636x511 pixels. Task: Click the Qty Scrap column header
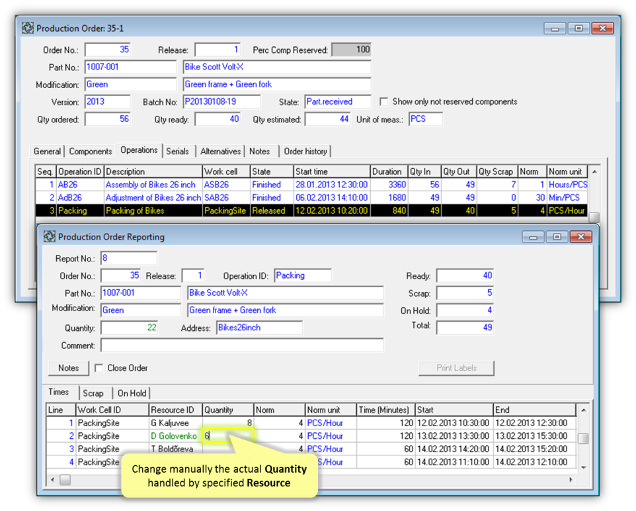tap(497, 171)
